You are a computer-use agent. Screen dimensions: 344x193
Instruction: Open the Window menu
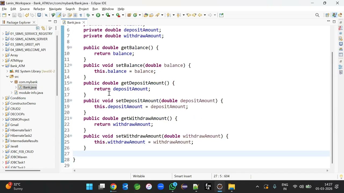(x=108, y=9)
